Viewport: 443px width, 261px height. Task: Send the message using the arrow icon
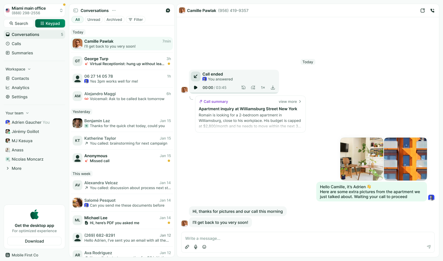429,247
